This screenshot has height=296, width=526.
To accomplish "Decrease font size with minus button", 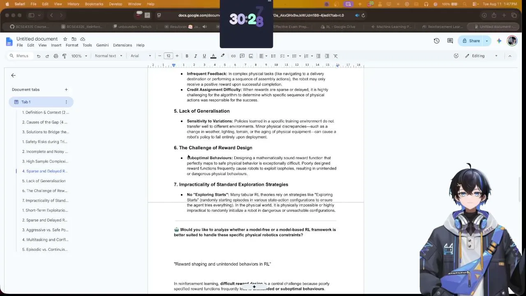I will pyautogui.click(x=160, y=56).
